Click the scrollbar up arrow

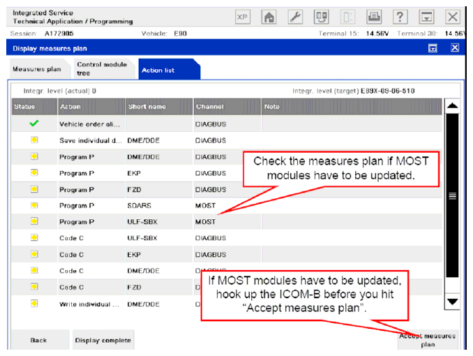pos(452,106)
